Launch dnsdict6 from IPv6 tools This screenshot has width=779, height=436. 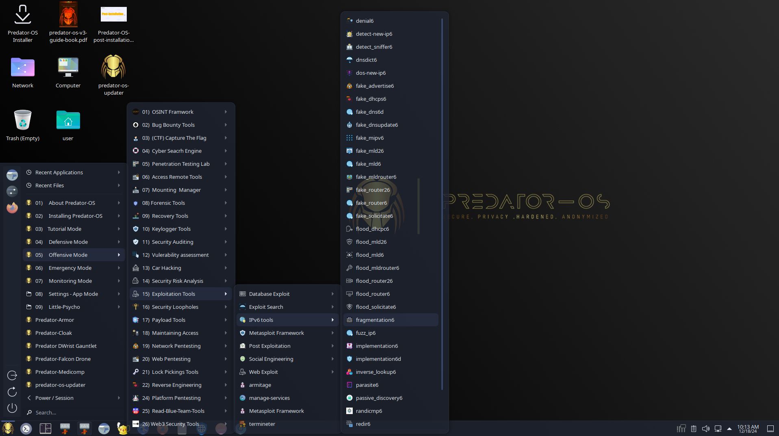tap(391, 60)
